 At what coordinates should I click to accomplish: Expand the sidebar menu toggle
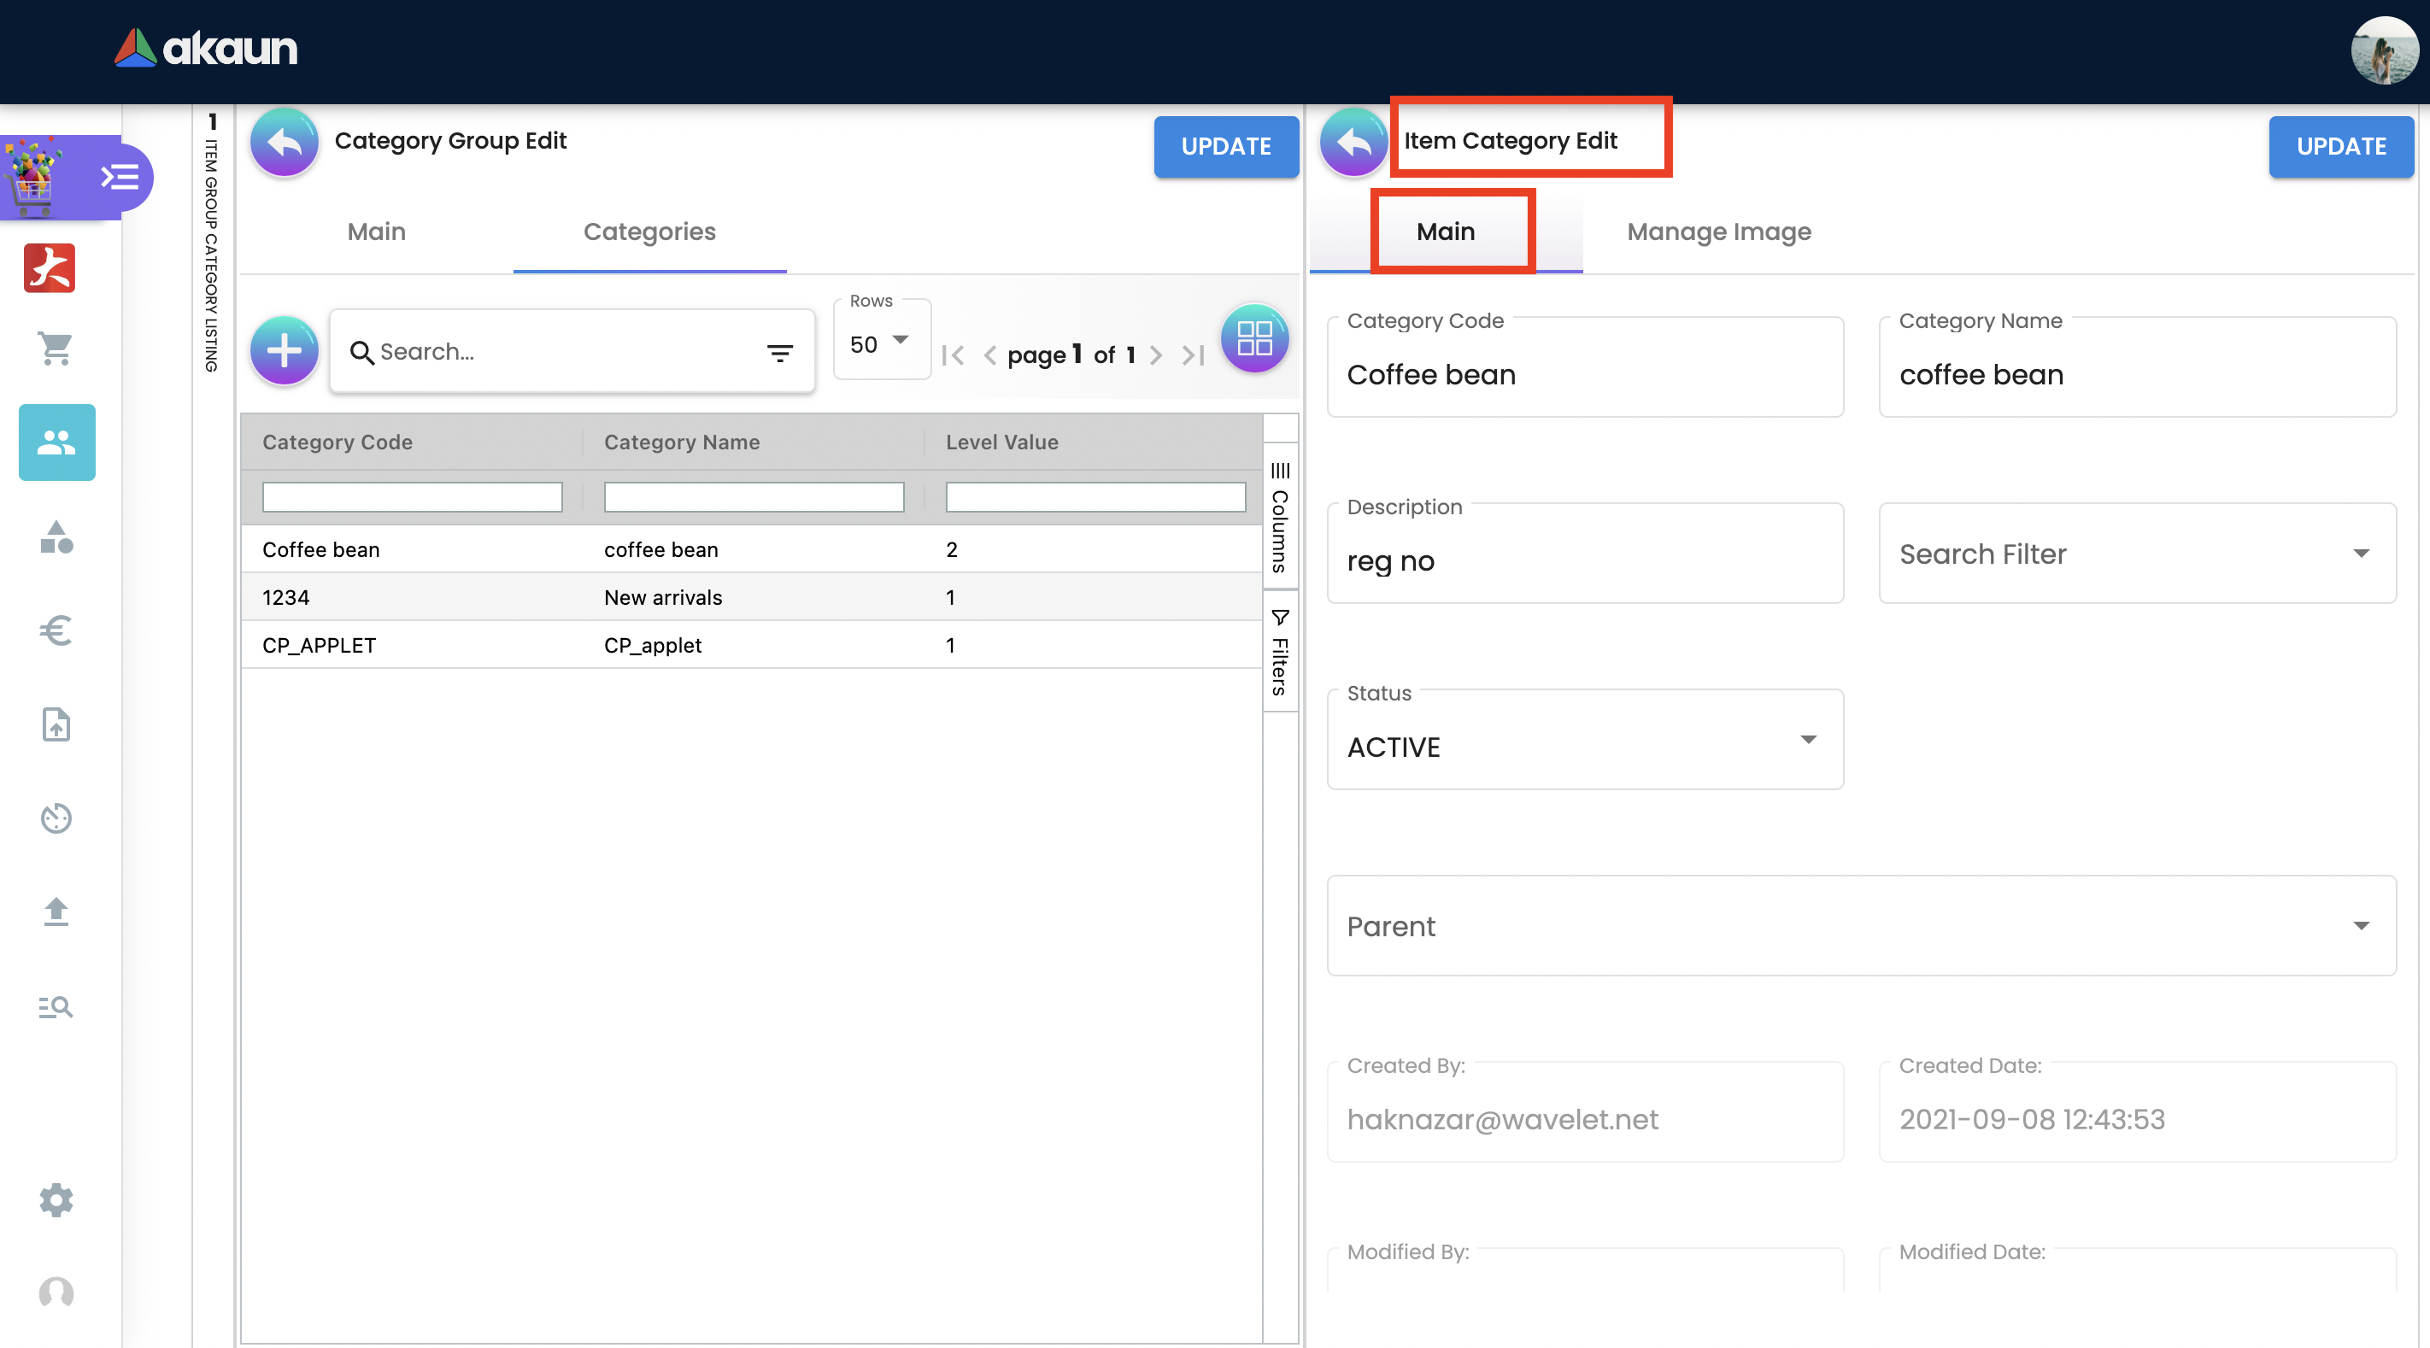click(x=120, y=176)
